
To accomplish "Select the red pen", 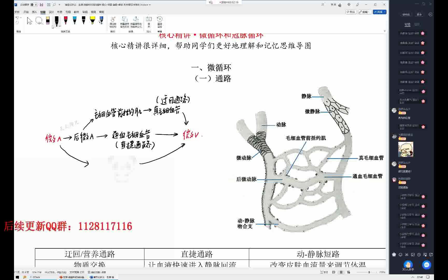I will (66, 21).
